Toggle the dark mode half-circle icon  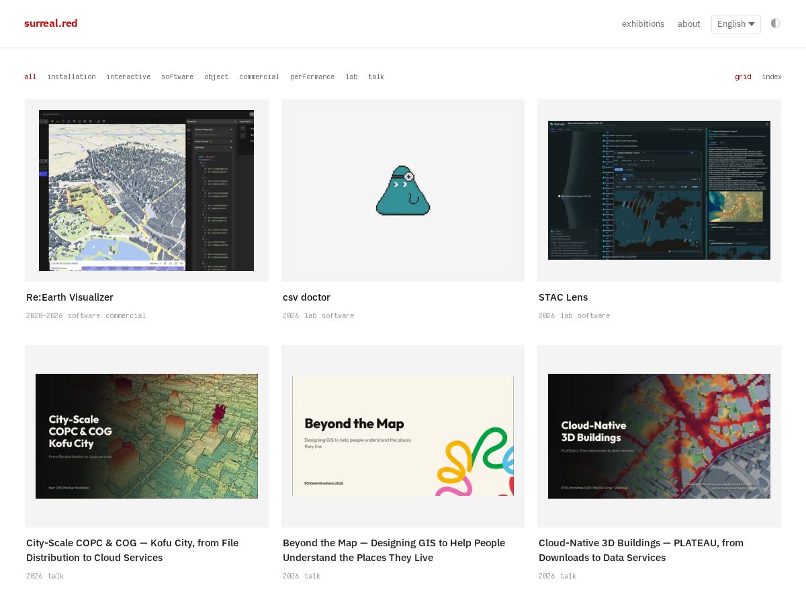click(x=775, y=23)
